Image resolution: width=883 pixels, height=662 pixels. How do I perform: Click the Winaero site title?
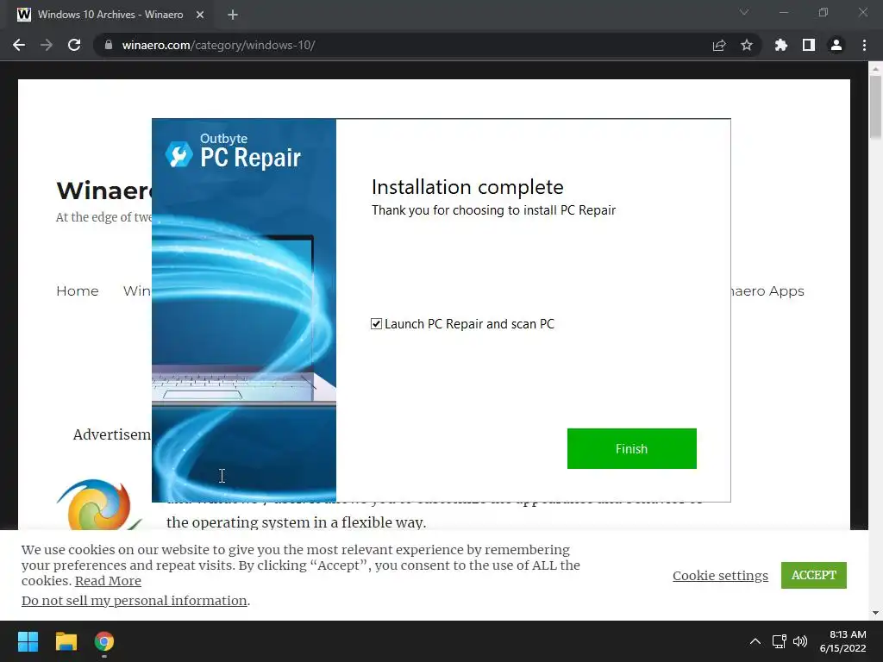pos(104,190)
